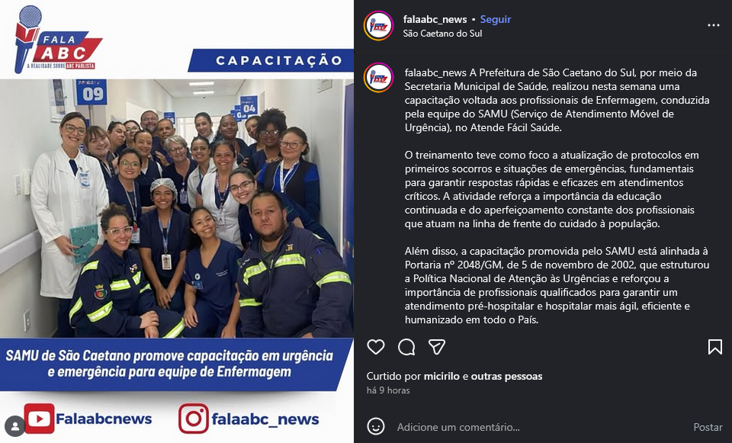Open comments with the speech bubble icon
The width and height of the screenshot is (732, 443).
(406, 347)
